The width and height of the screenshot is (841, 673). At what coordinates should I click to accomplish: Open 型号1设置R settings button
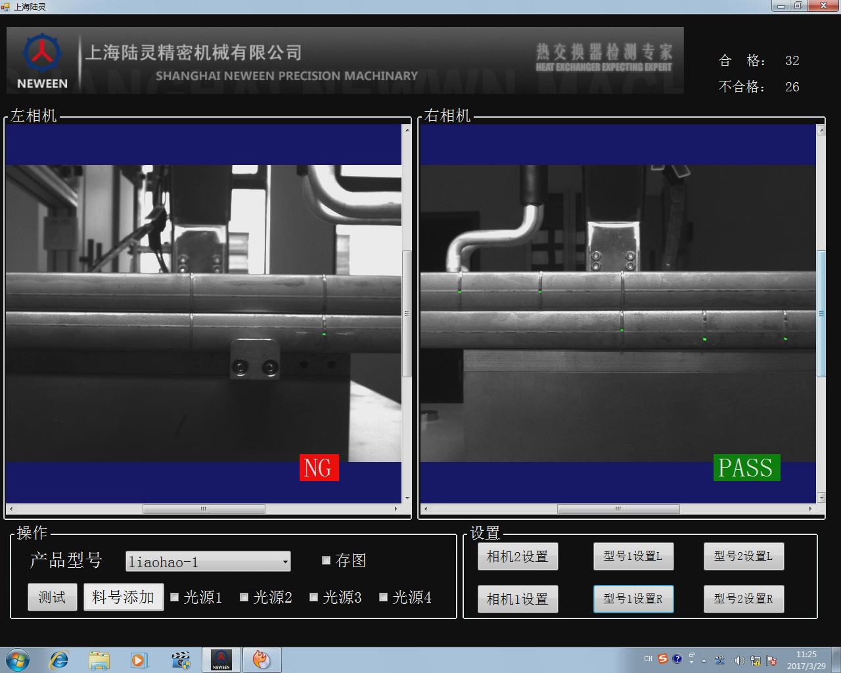(x=633, y=599)
